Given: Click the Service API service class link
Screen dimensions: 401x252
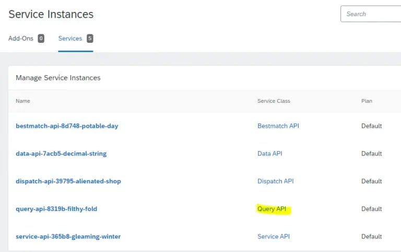Looking at the screenshot, I should (x=273, y=236).
